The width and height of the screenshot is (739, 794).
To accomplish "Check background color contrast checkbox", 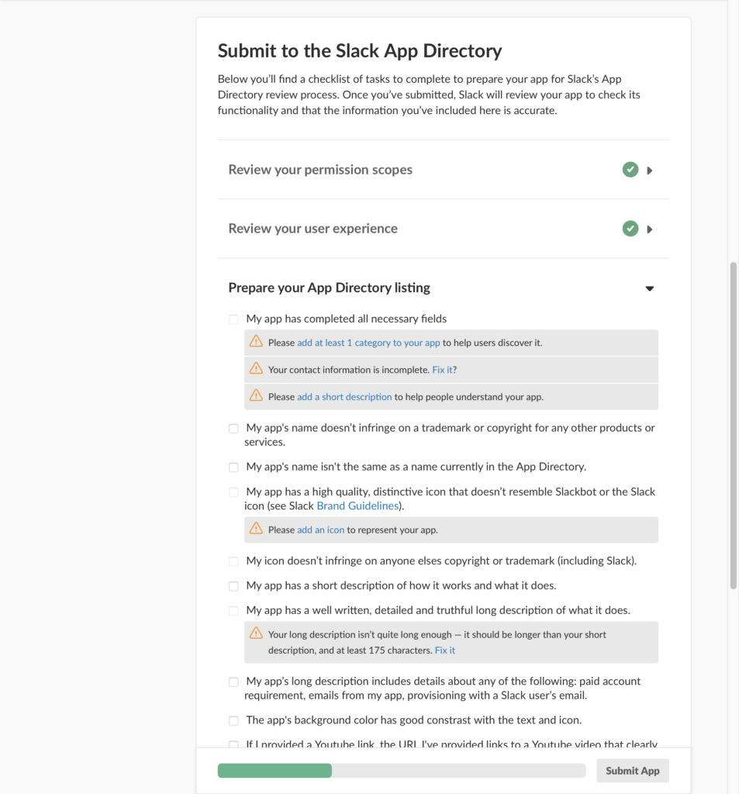I will (x=233, y=720).
